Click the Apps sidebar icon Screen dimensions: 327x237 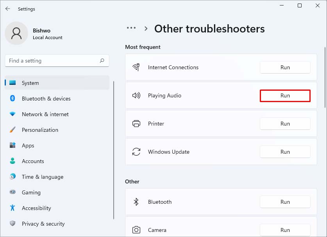click(13, 145)
